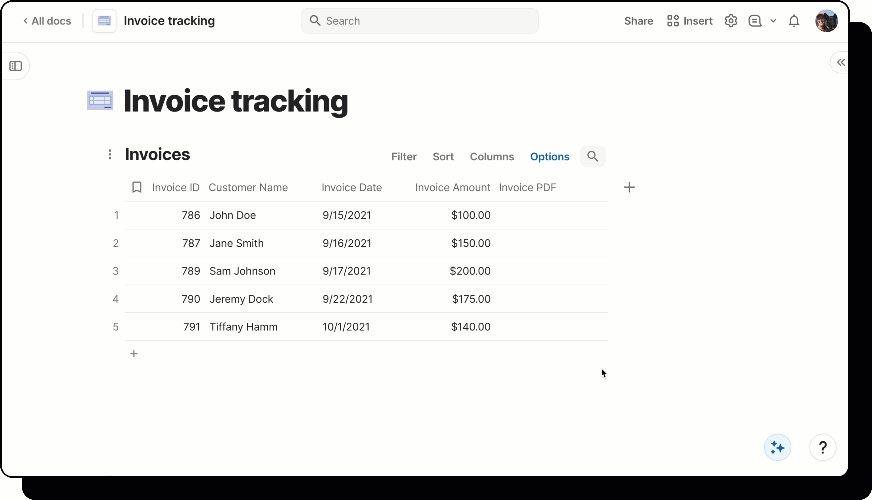Add a new row below Tiffany Hamm

tap(134, 354)
